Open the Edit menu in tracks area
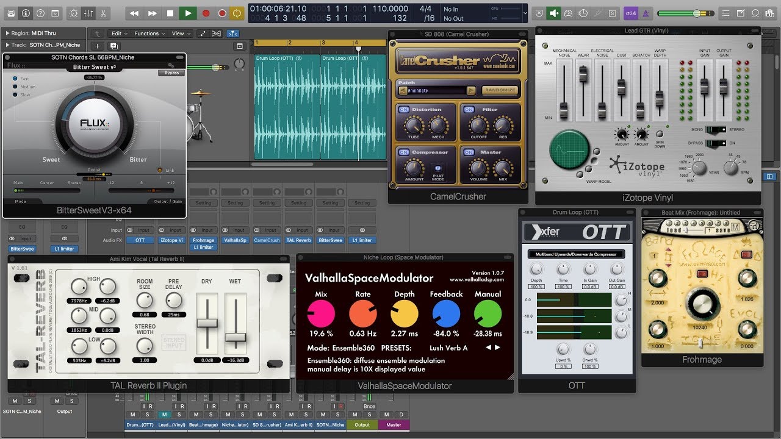 pyautogui.click(x=119, y=34)
